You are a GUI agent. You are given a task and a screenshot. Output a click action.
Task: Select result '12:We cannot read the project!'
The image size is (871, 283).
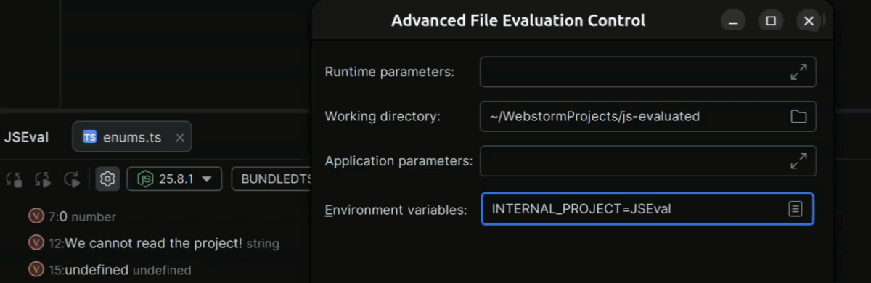coord(153,243)
